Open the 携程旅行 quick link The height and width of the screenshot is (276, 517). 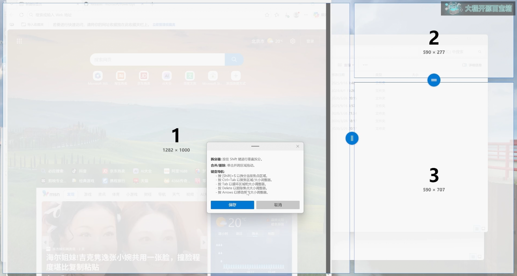tap(114, 181)
